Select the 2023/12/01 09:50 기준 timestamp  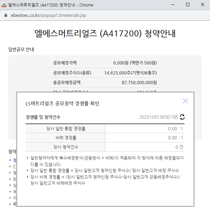coord(158,117)
